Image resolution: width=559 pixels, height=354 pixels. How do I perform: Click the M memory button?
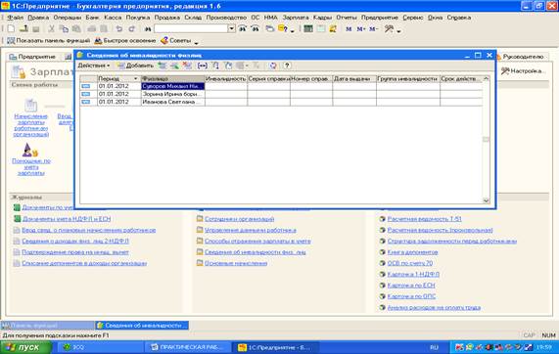pos(349,28)
